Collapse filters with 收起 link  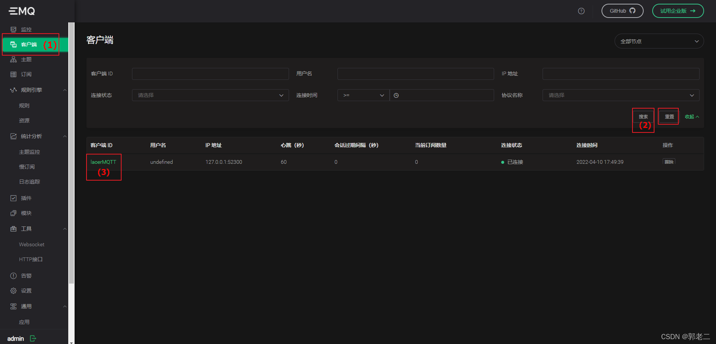692,117
